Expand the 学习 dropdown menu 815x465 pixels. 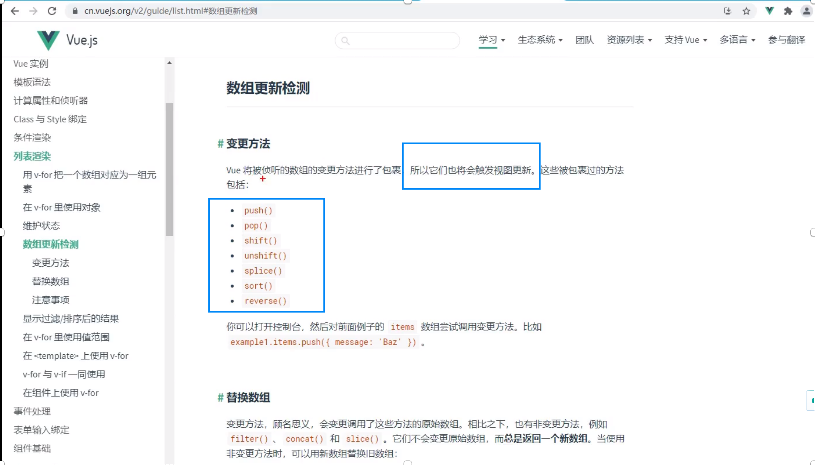coord(492,40)
